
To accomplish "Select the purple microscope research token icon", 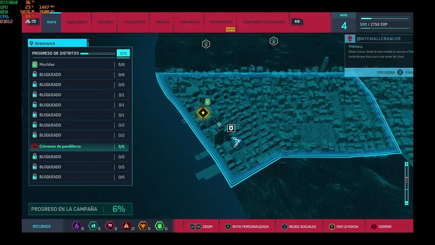I will pyautogui.click(x=76, y=226).
